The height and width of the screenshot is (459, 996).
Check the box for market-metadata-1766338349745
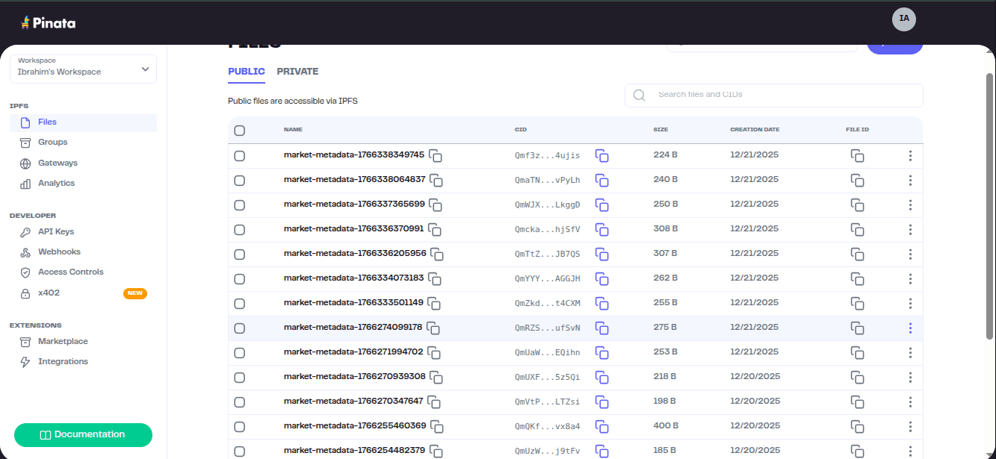[240, 156]
